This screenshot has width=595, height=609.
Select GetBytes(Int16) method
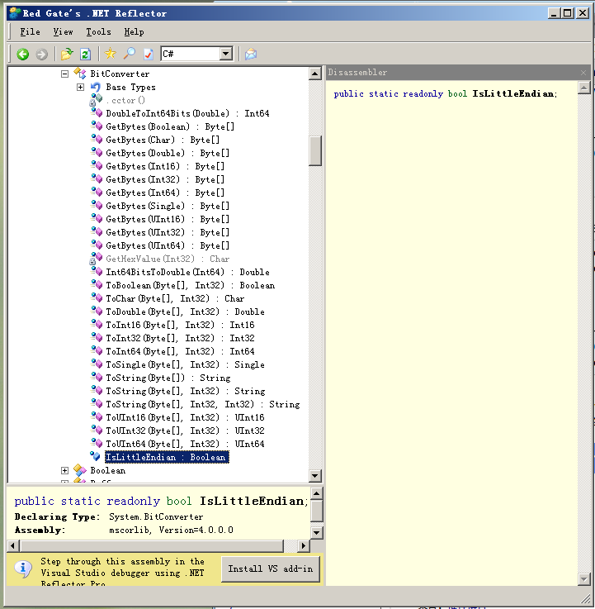(x=165, y=166)
